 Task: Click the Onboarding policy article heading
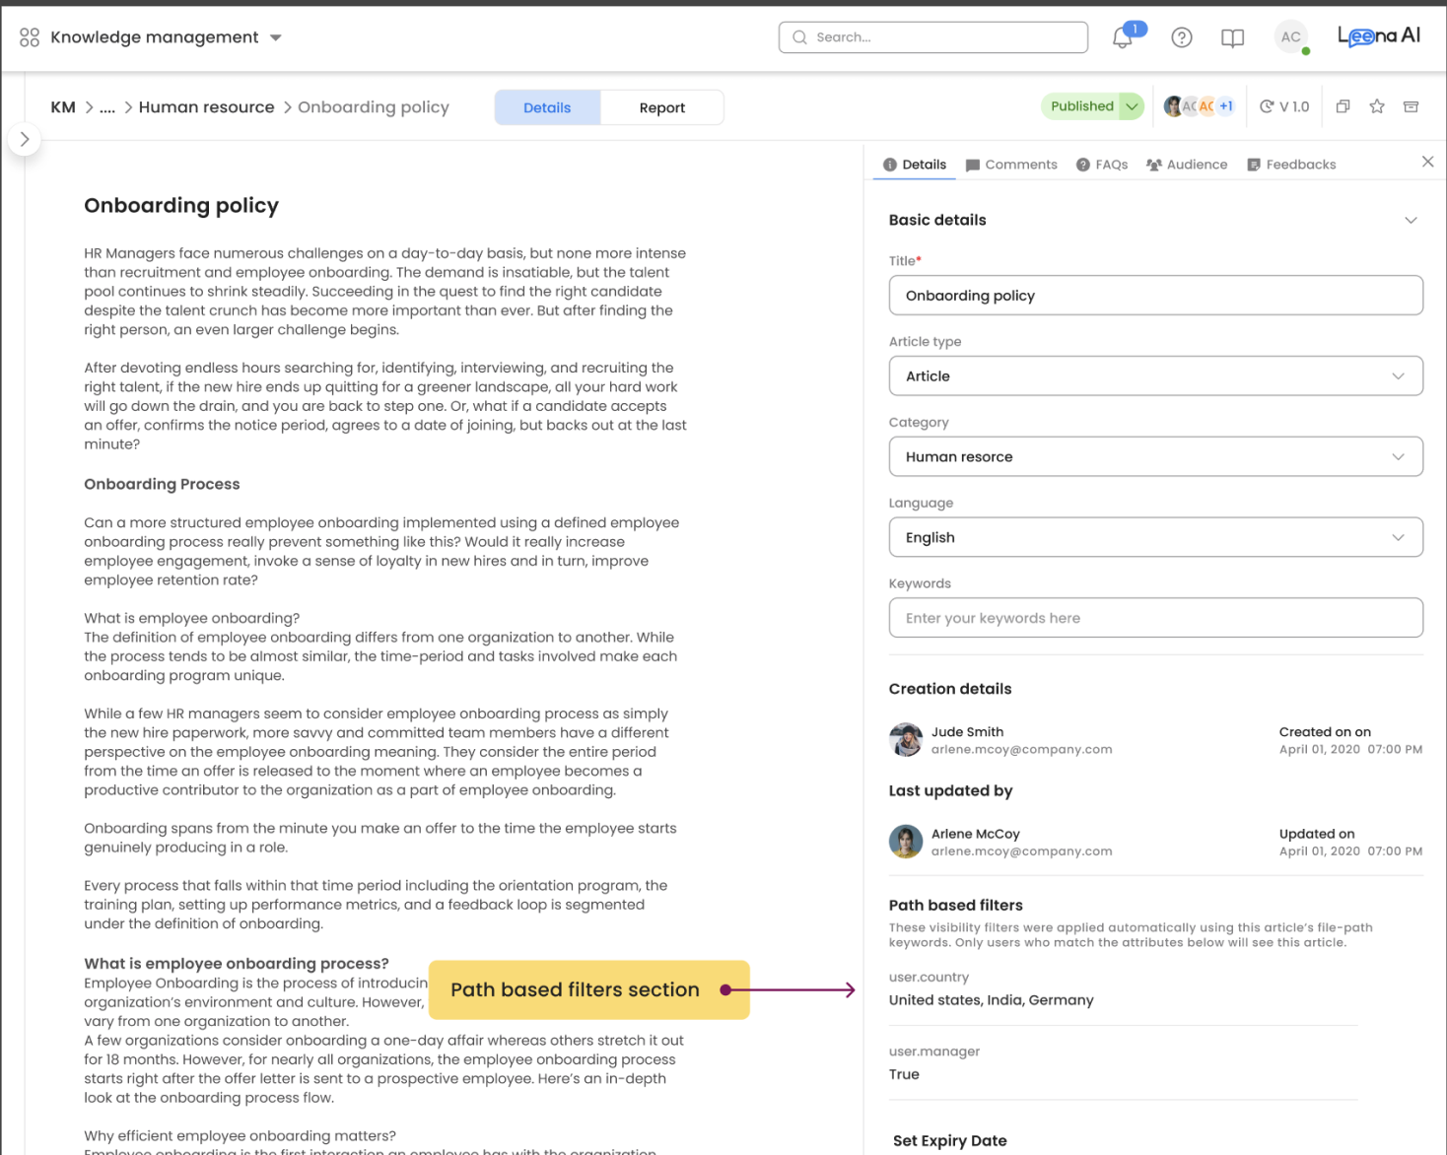click(181, 206)
